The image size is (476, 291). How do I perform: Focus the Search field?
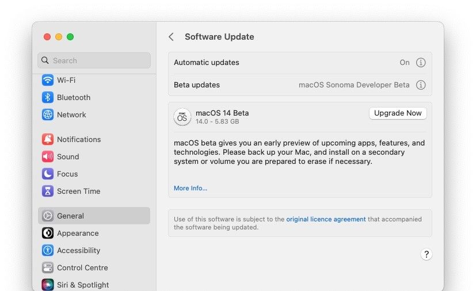click(x=94, y=60)
